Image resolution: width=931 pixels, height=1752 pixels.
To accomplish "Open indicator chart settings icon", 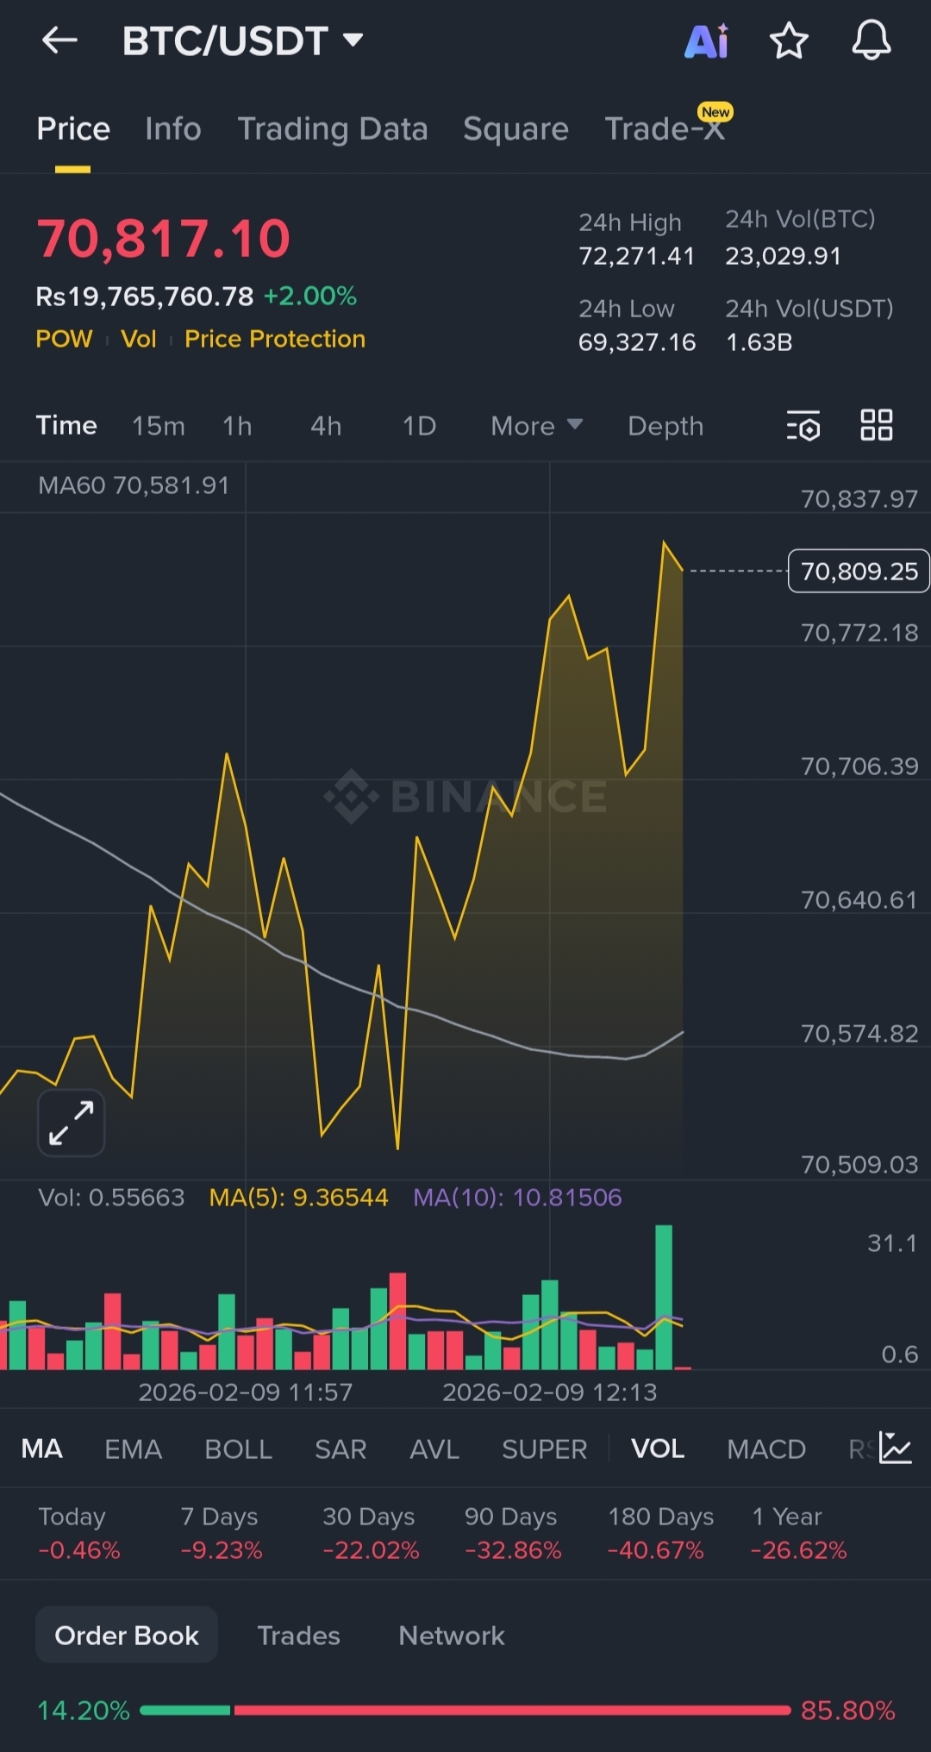I will click(896, 1448).
